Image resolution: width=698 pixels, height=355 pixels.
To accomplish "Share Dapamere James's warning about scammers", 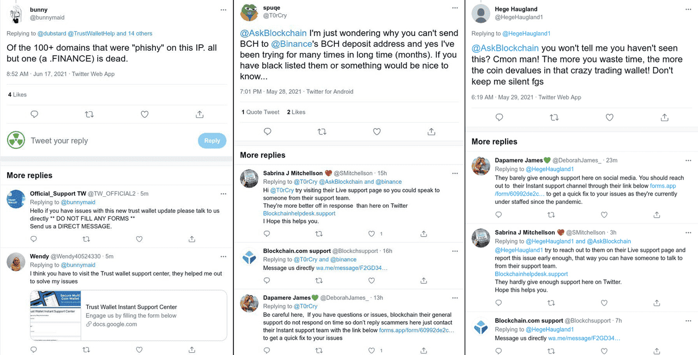I will pos(423,351).
